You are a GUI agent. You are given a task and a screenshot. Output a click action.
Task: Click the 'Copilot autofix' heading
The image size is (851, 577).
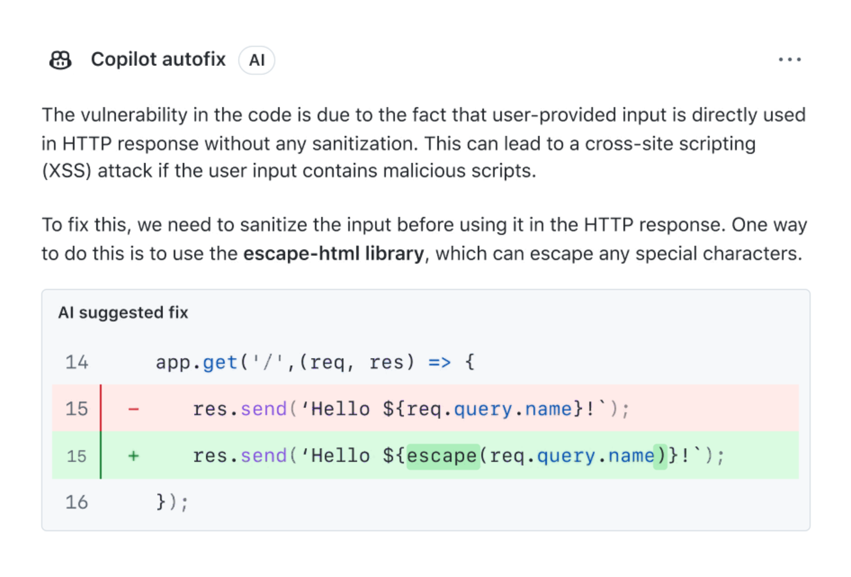coord(158,59)
